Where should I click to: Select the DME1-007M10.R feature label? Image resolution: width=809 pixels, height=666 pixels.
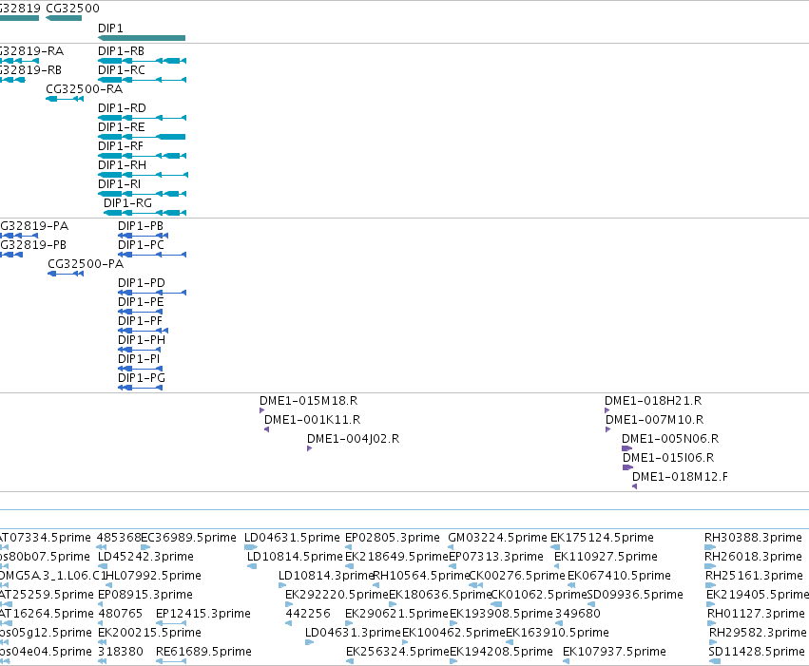655,421
